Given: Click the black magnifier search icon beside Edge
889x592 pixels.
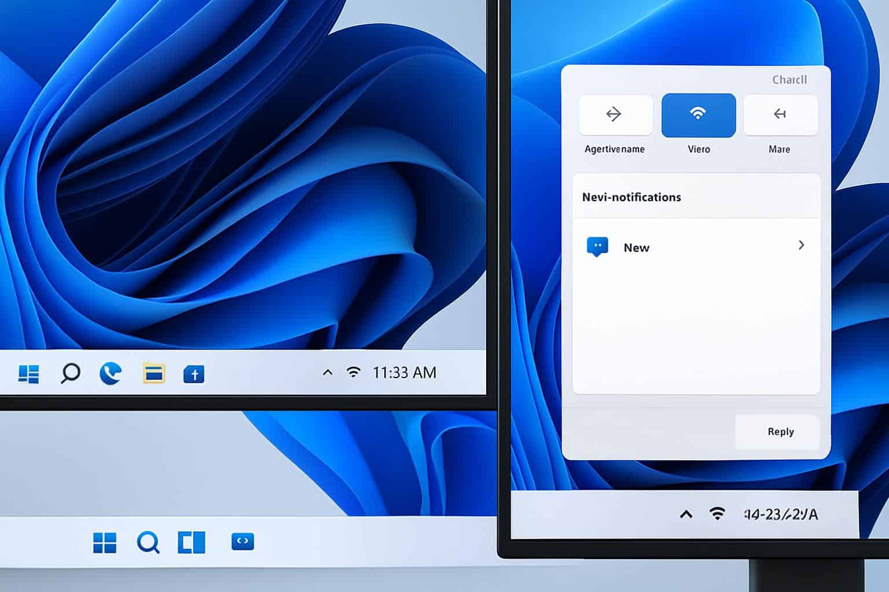Looking at the screenshot, I should 71,373.
